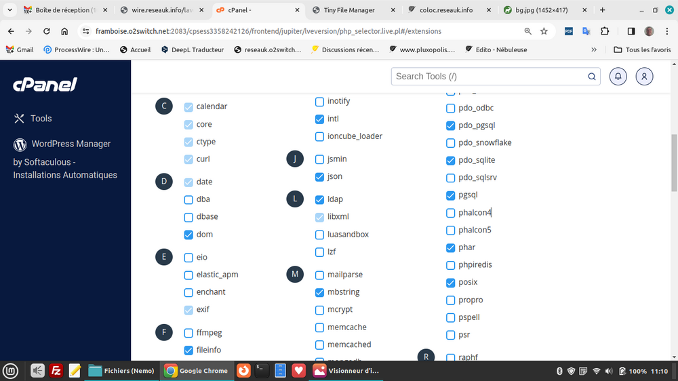Reload the current page
The width and height of the screenshot is (678, 381).
pyautogui.click(x=46, y=31)
